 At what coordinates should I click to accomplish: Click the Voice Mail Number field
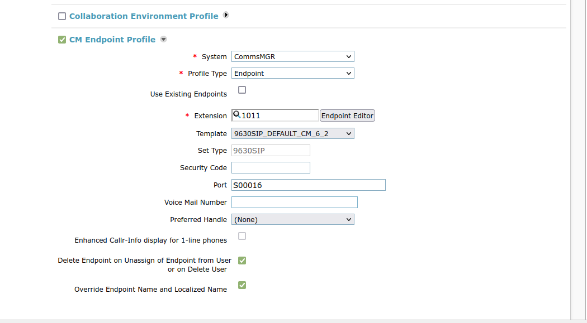pos(294,202)
